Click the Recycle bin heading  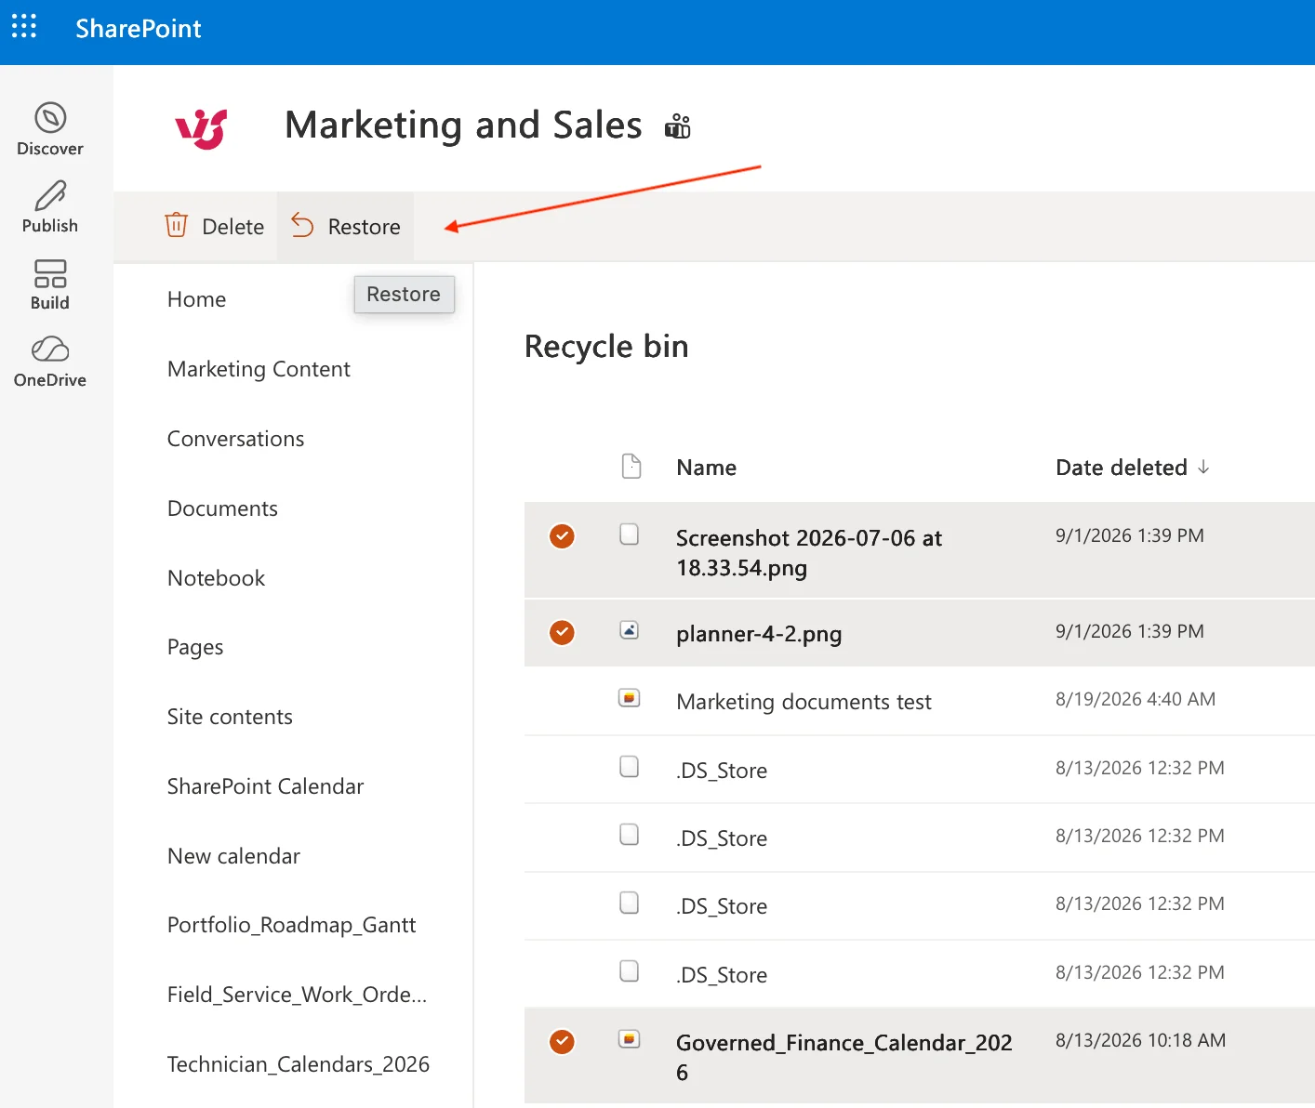(x=606, y=347)
